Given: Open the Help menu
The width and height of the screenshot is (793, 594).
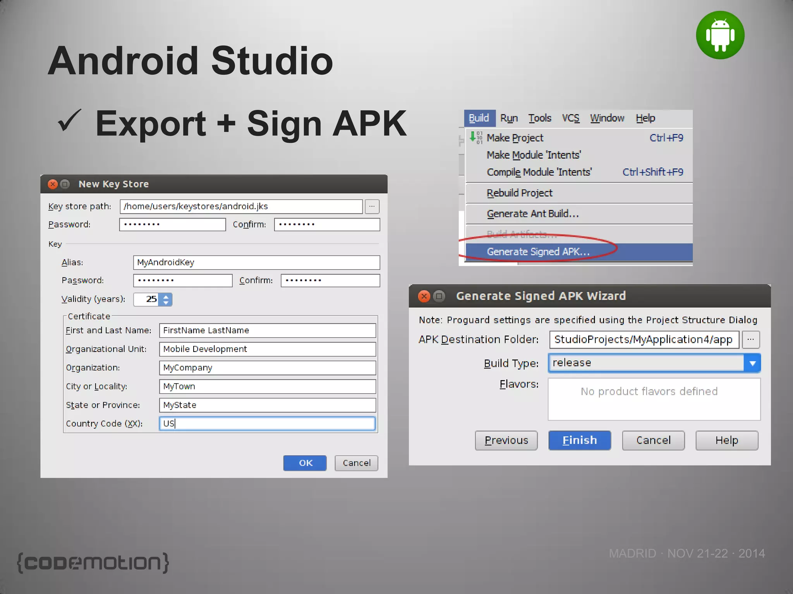Looking at the screenshot, I should click(x=645, y=118).
